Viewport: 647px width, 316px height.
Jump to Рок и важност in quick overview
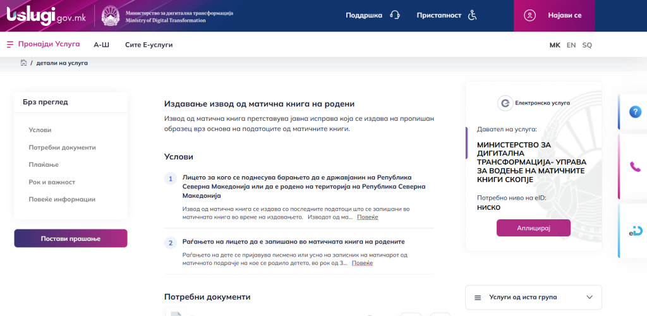coord(52,182)
